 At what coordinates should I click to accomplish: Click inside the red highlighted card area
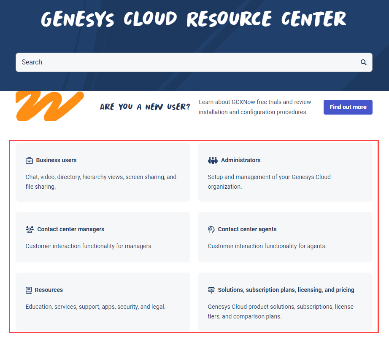[x=194, y=236]
